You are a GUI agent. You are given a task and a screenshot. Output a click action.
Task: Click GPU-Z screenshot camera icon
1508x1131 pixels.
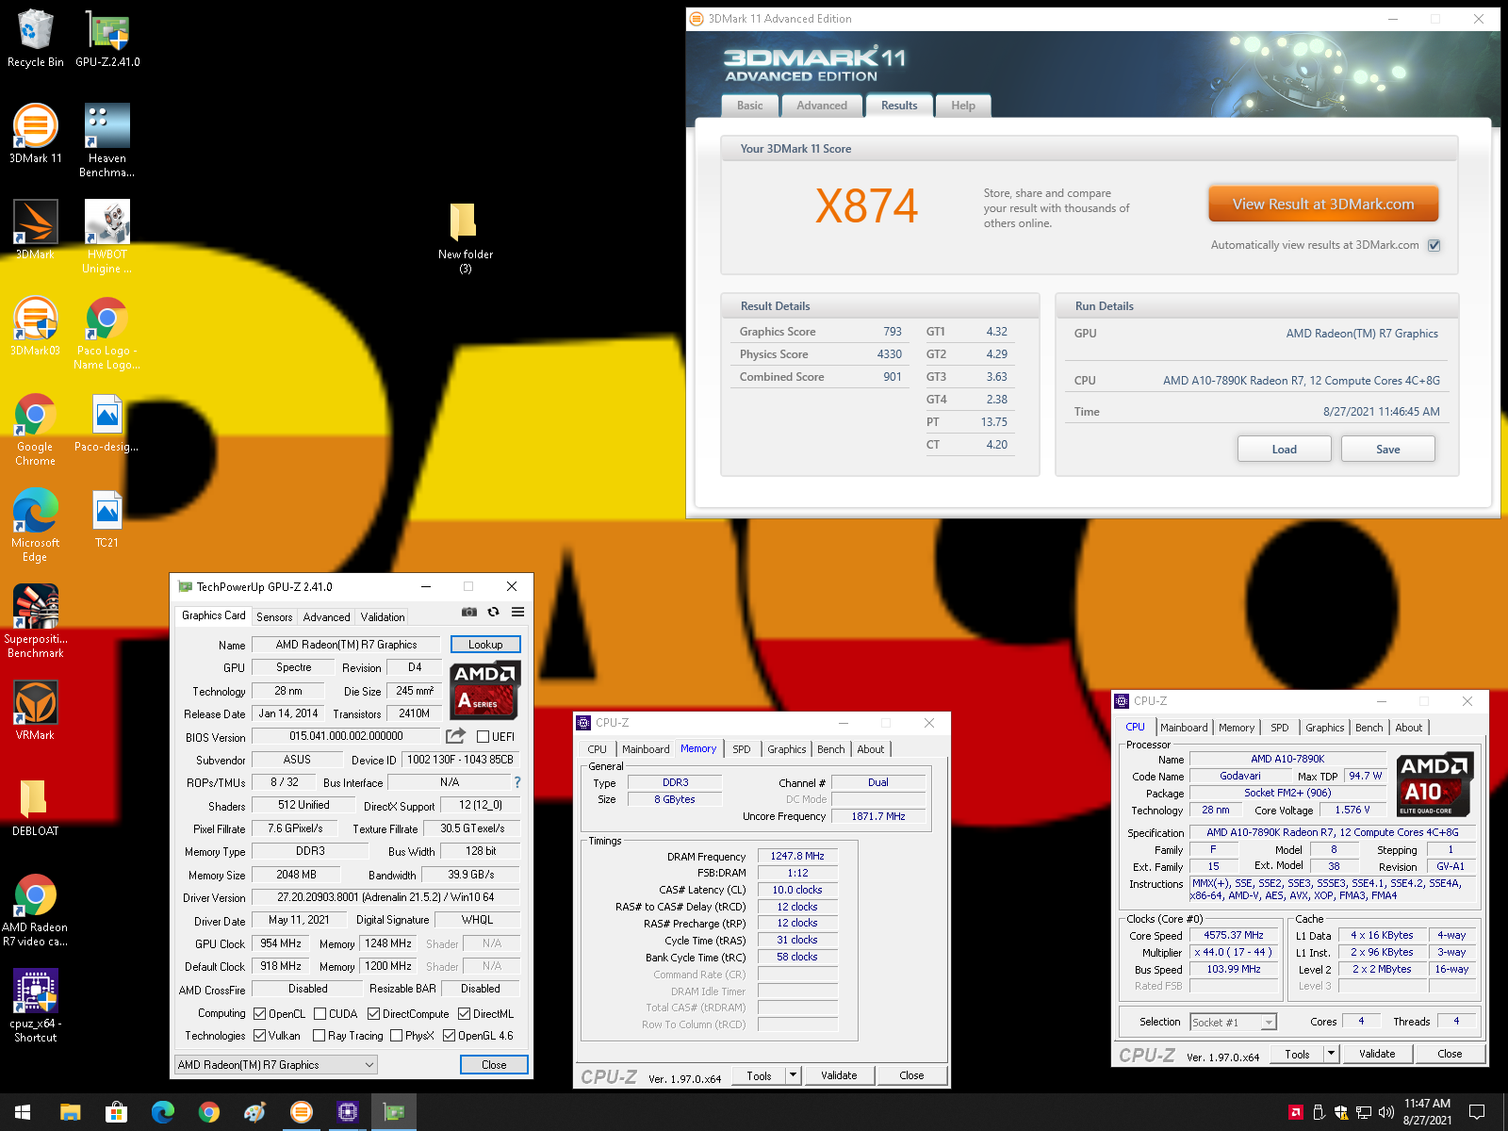(x=469, y=612)
